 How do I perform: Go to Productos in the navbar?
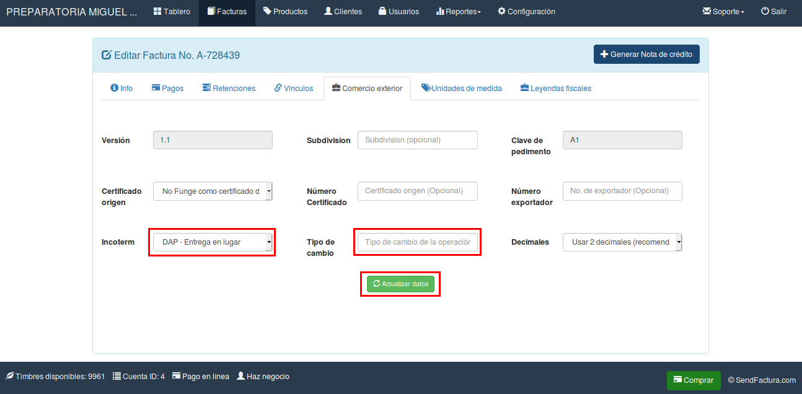(x=285, y=12)
